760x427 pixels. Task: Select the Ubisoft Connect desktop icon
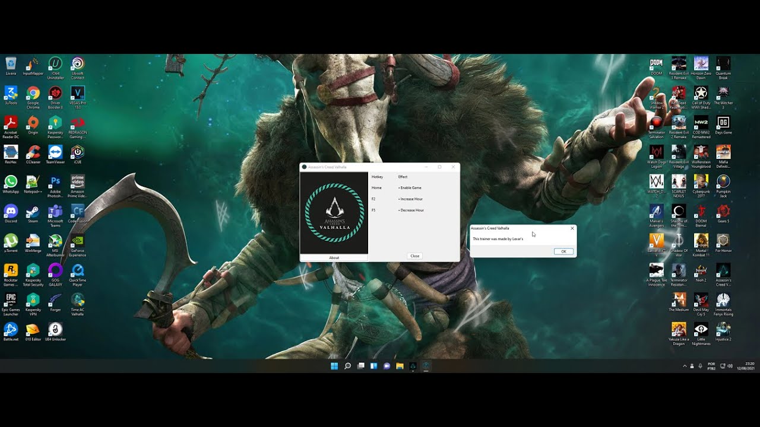pyautogui.click(x=78, y=68)
